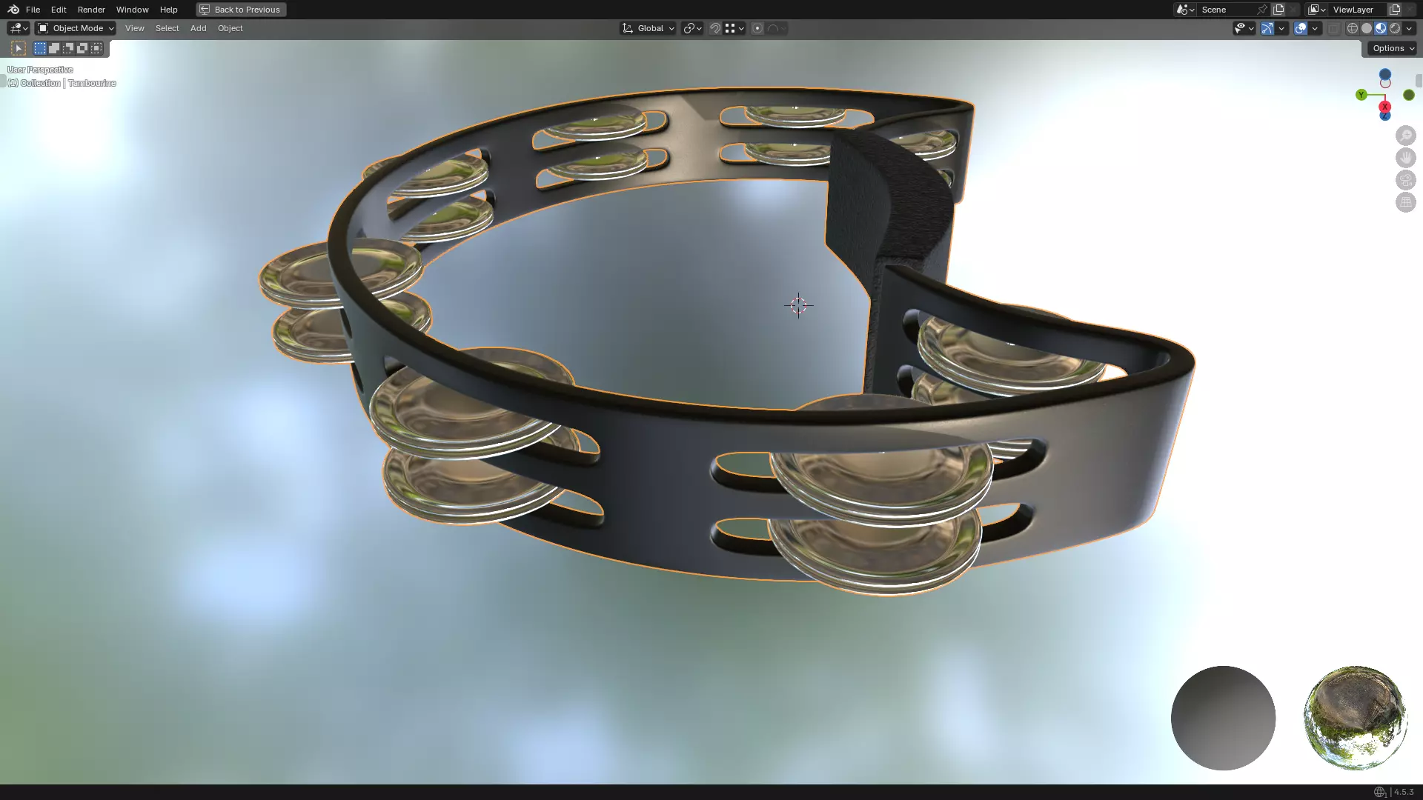Screen dimensions: 1423x800
Task: Switch to solid viewport shading
Action: (x=1367, y=28)
